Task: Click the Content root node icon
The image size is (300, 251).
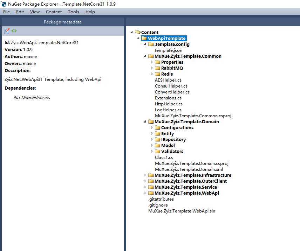Action: click(x=138, y=32)
